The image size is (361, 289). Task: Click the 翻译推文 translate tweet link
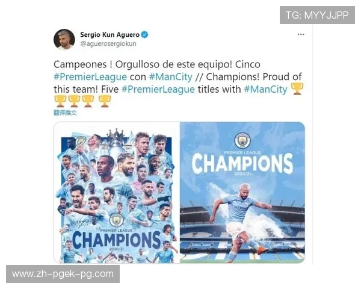tap(65, 113)
